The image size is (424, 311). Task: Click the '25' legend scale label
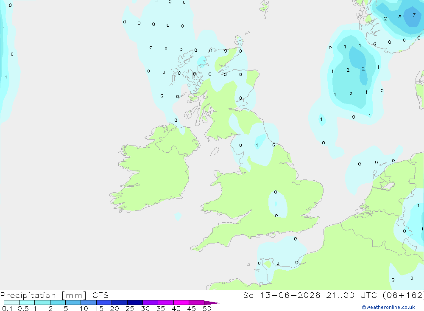[x=130, y=308]
